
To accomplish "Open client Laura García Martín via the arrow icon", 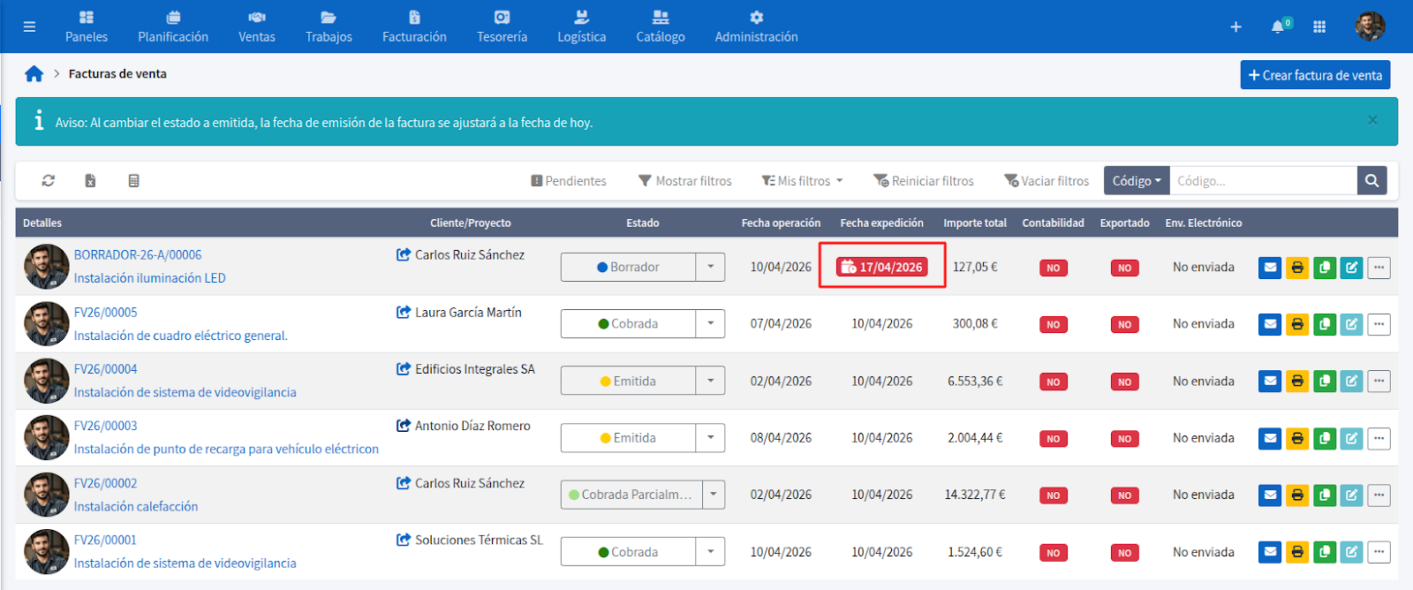I will [x=404, y=312].
